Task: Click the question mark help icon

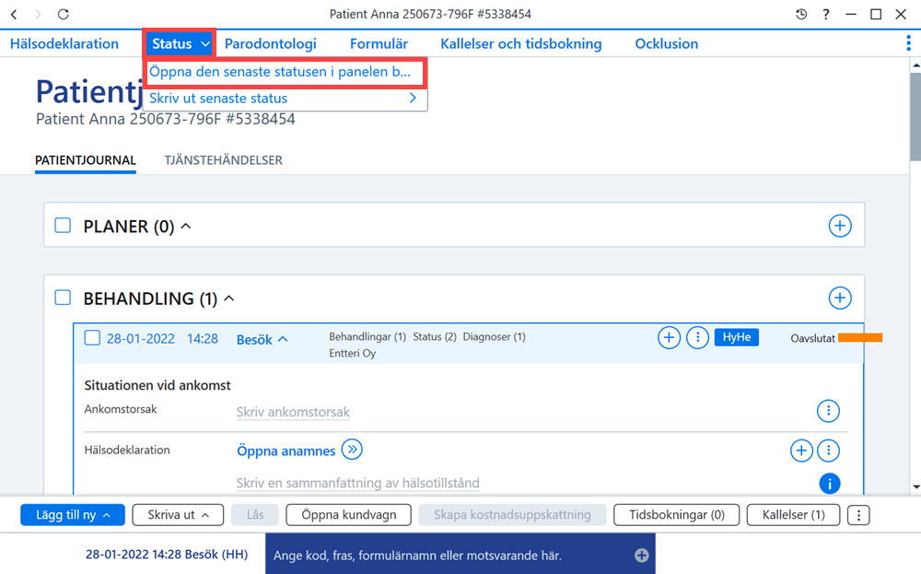Action: 826,14
